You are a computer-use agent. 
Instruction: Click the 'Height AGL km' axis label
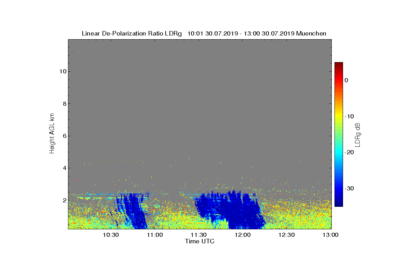[52, 134]
